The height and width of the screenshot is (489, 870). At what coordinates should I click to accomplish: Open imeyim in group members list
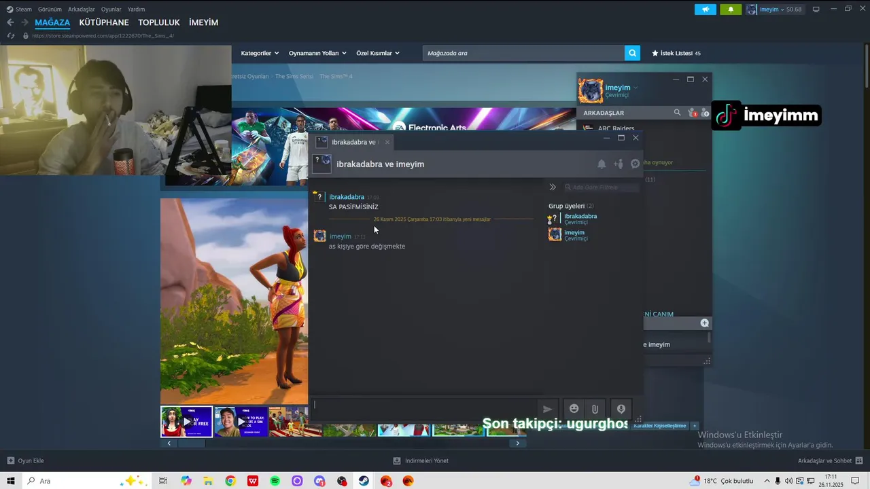pos(573,235)
